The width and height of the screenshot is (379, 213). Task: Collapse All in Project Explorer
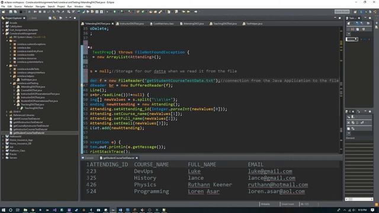point(50,18)
